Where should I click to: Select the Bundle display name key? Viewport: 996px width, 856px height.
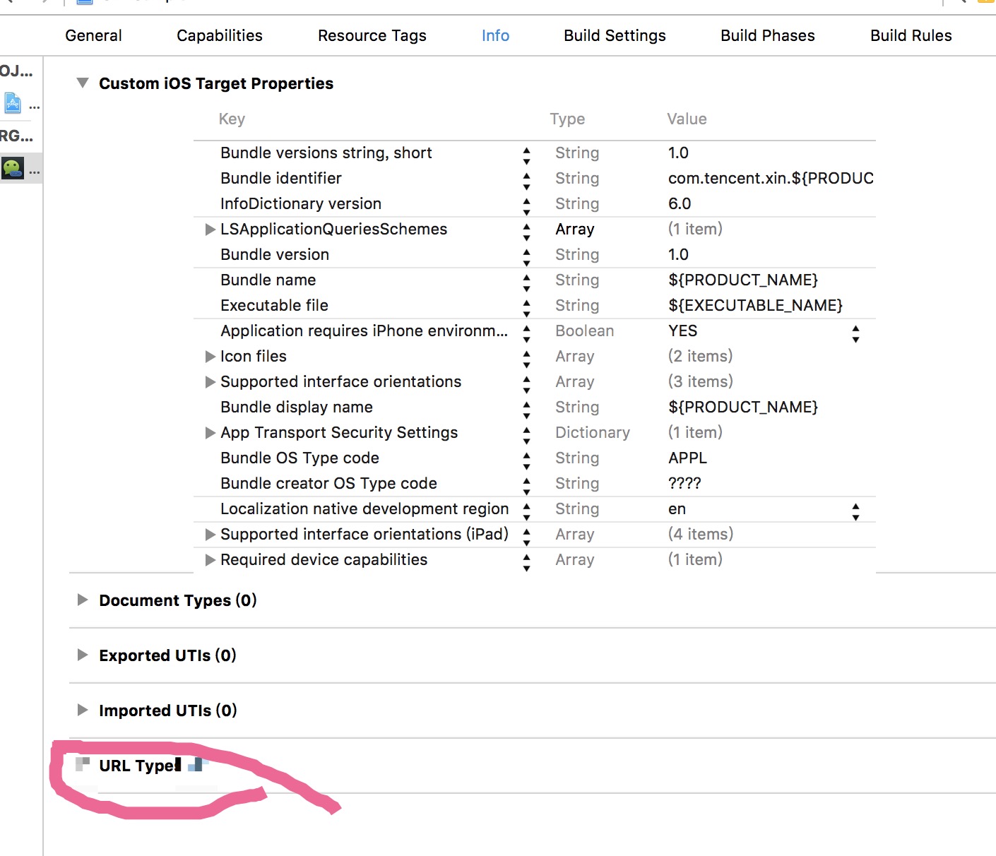click(297, 407)
